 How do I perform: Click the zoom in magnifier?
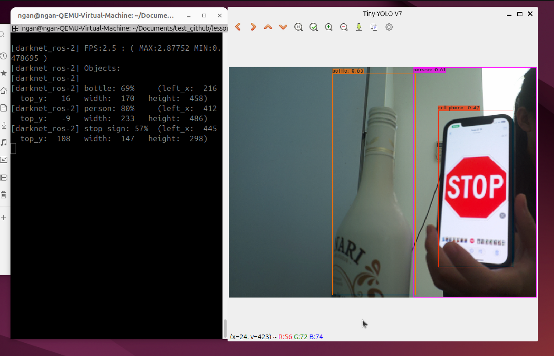tap(329, 27)
